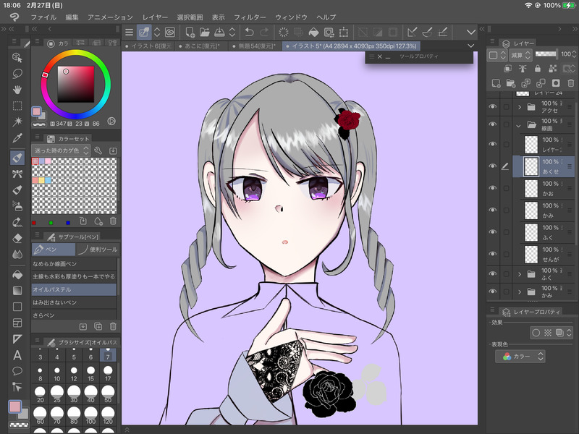Click the New canvas icon in command bar
The width and height of the screenshot is (579, 434).
[190, 33]
